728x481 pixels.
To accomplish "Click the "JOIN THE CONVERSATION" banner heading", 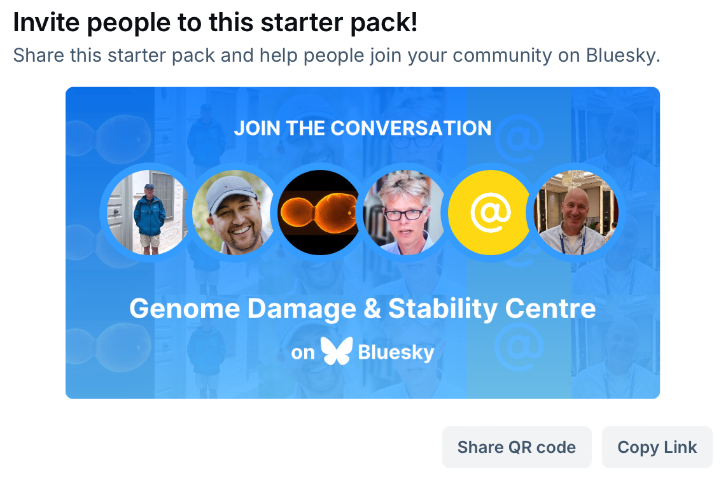I will (x=363, y=128).
